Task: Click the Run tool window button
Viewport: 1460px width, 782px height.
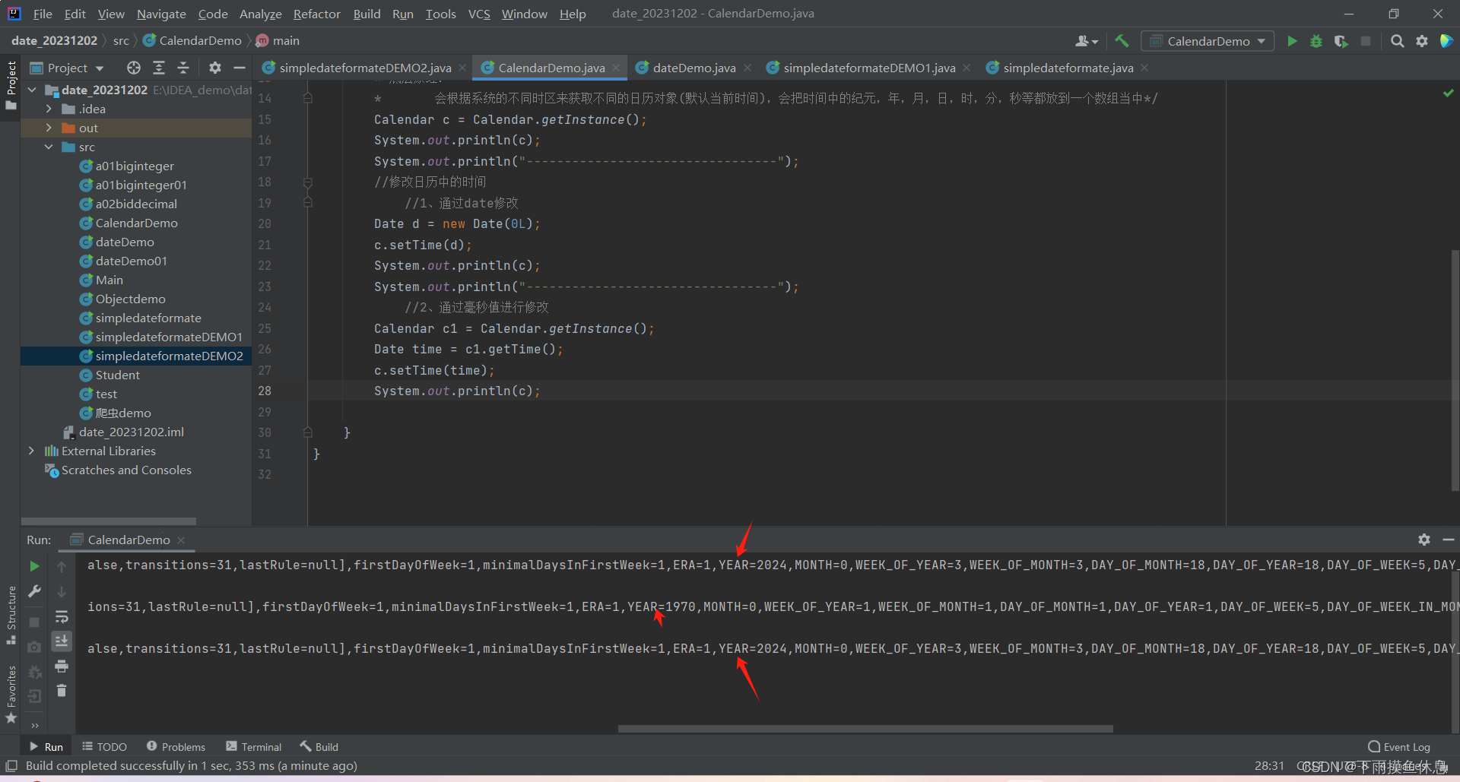Action: (x=46, y=747)
